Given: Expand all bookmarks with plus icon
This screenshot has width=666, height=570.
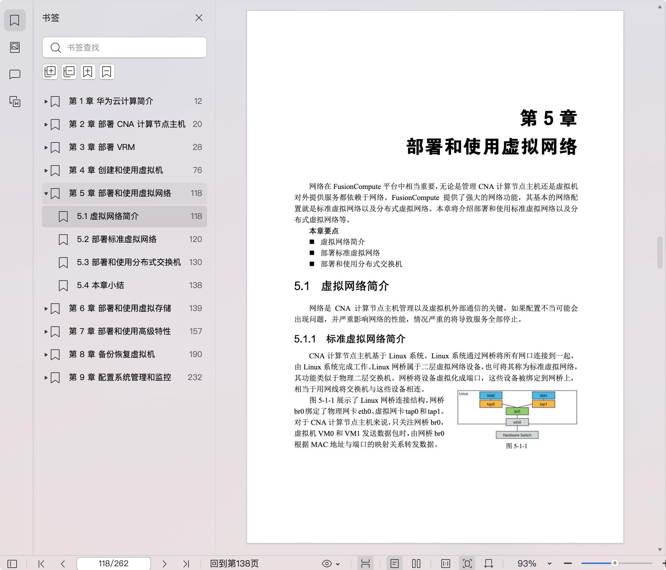Looking at the screenshot, I should pyautogui.click(x=50, y=72).
